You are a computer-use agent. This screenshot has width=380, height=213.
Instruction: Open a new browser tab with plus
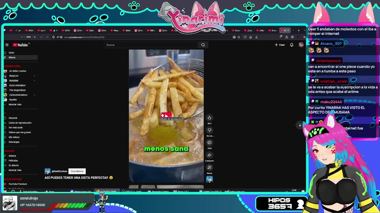[x=299, y=30]
